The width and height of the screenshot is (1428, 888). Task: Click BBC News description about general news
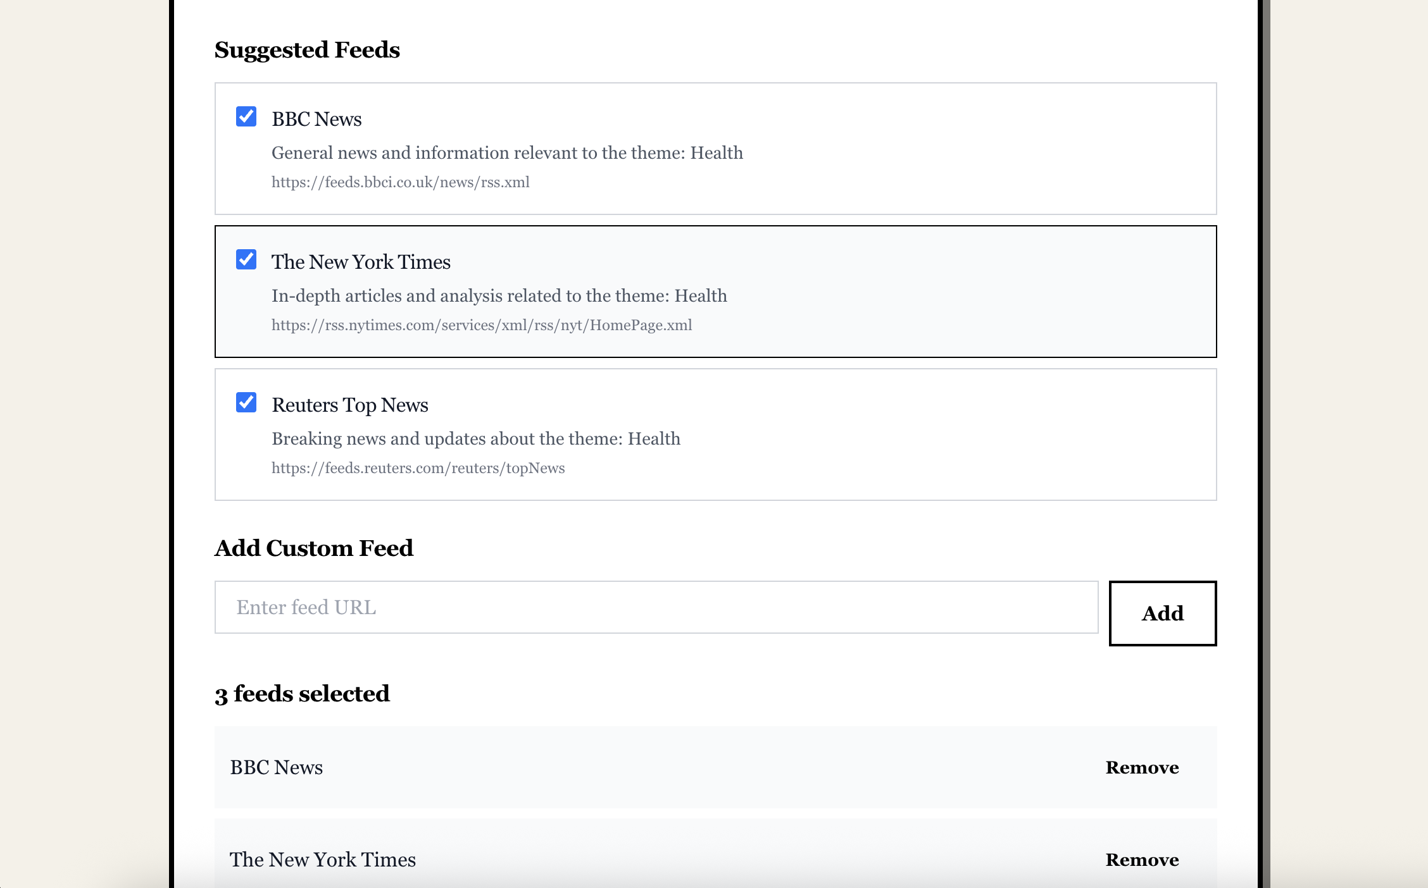pyautogui.click(x=507, y=153)
